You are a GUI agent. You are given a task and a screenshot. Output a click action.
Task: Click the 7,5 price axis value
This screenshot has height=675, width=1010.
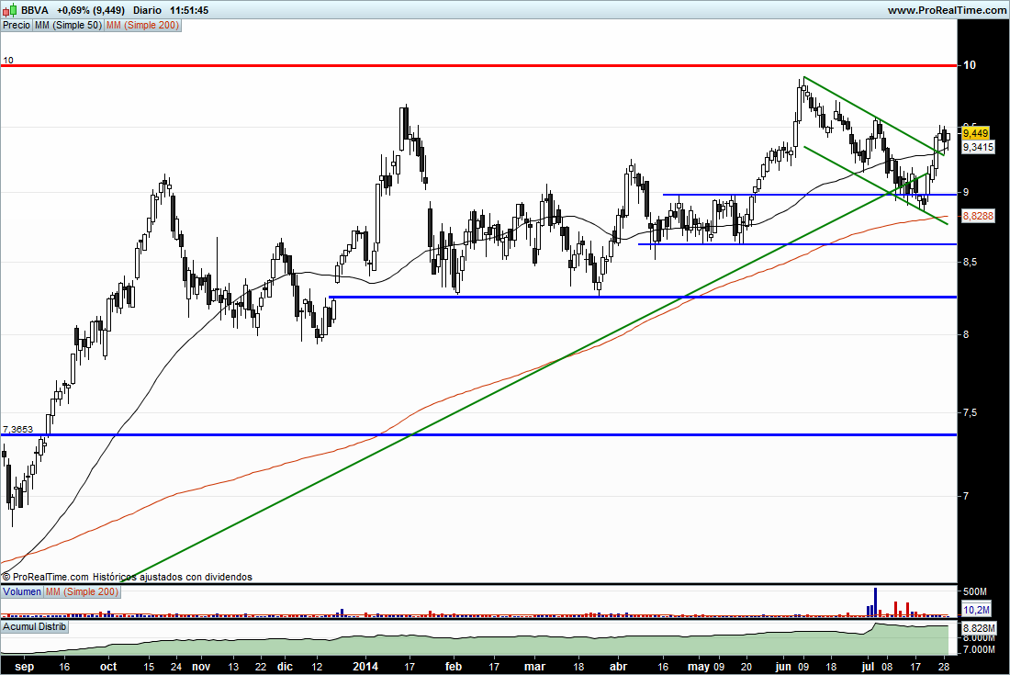[x=971, y=413]
